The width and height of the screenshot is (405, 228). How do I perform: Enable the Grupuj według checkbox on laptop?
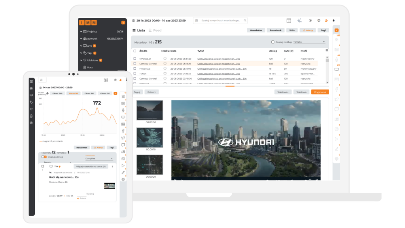273,42
